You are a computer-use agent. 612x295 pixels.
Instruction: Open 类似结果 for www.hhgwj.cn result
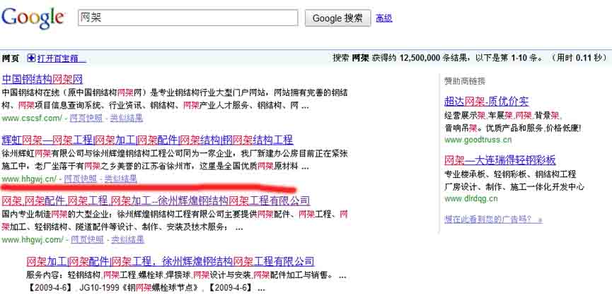point(120,179)
